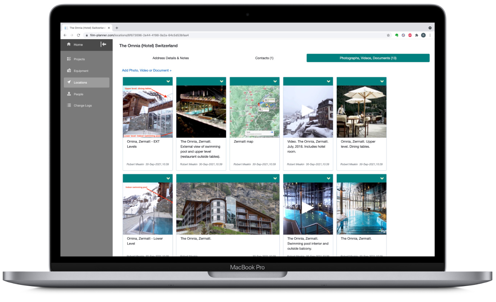Image resolution: width=496 pixels, height=302 pixels.
Task: Play the swimming pool interior video
Action: [308, 208]
